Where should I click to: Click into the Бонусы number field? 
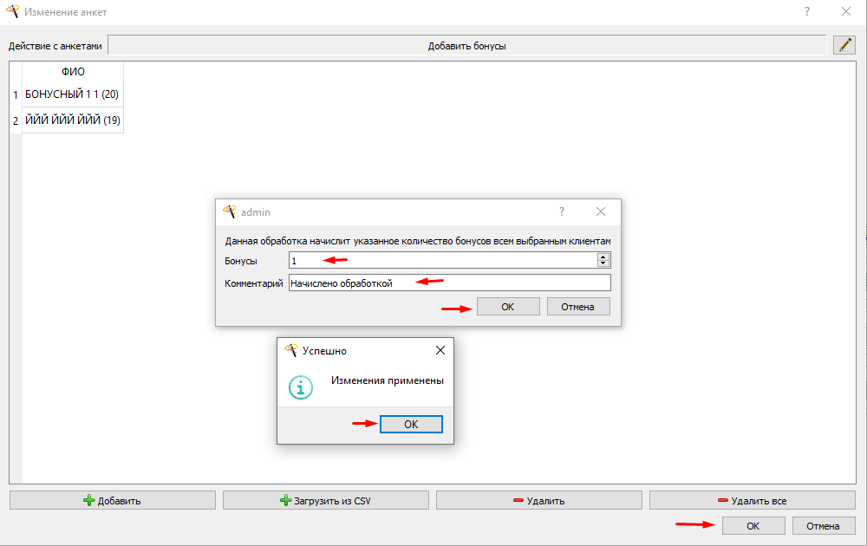[442, 260]
